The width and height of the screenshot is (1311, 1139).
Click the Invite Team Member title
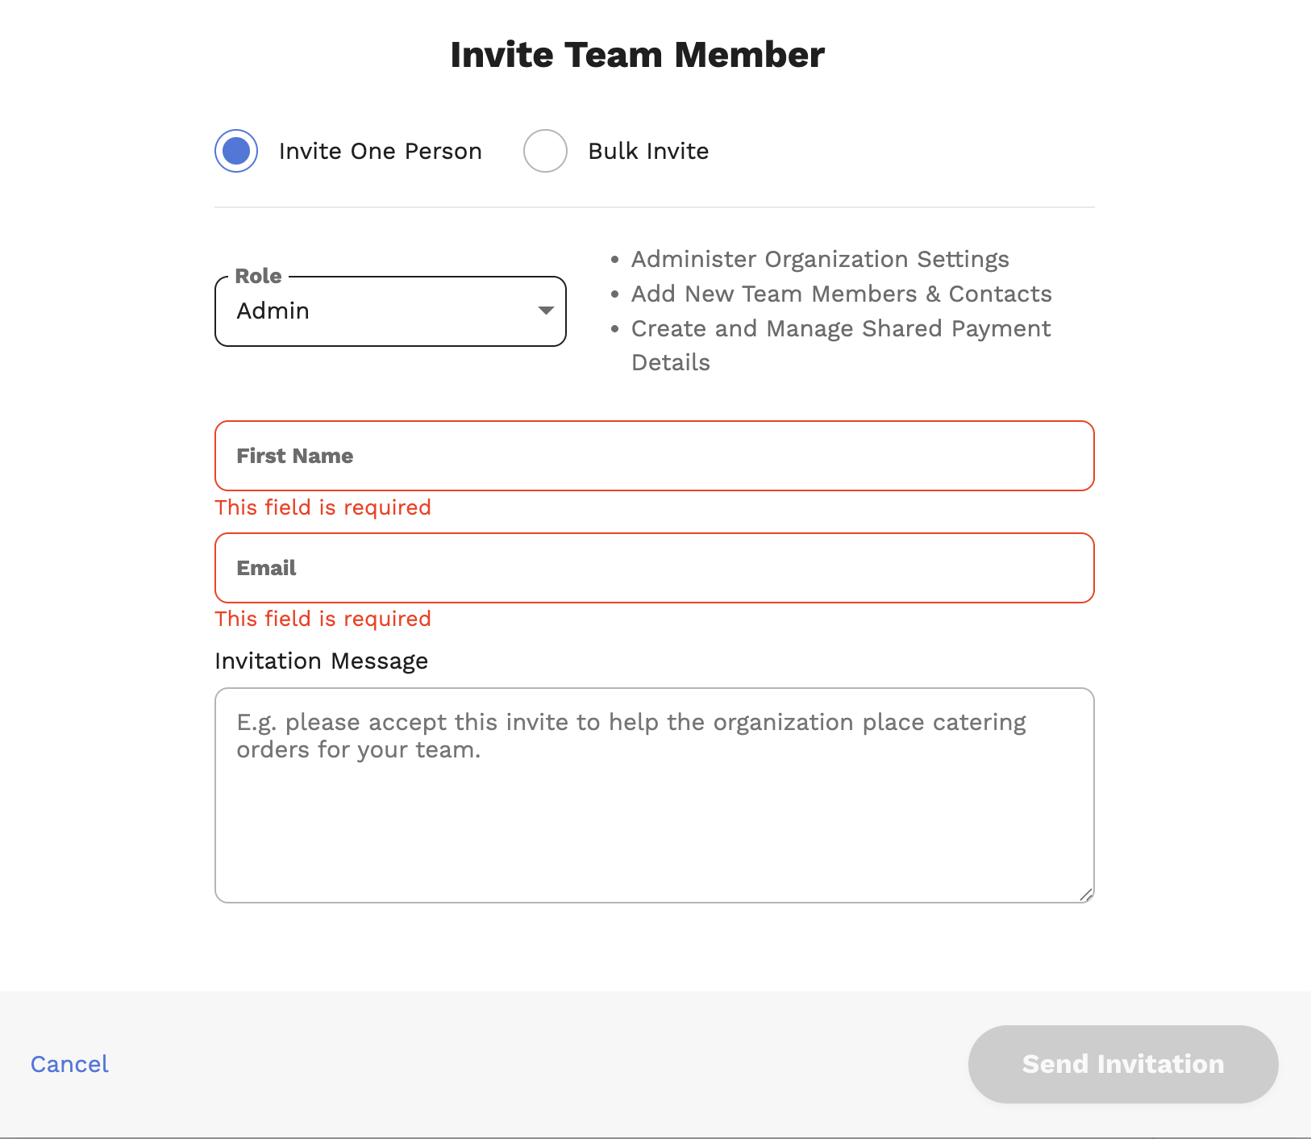[x=638, y=54]
